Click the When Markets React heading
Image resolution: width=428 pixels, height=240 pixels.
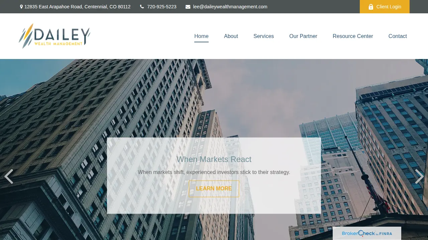(x=214, y=159)
